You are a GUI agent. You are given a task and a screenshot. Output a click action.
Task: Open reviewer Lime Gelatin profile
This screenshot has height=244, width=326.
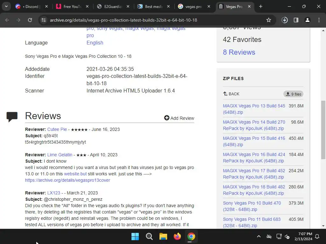[60, 155]
